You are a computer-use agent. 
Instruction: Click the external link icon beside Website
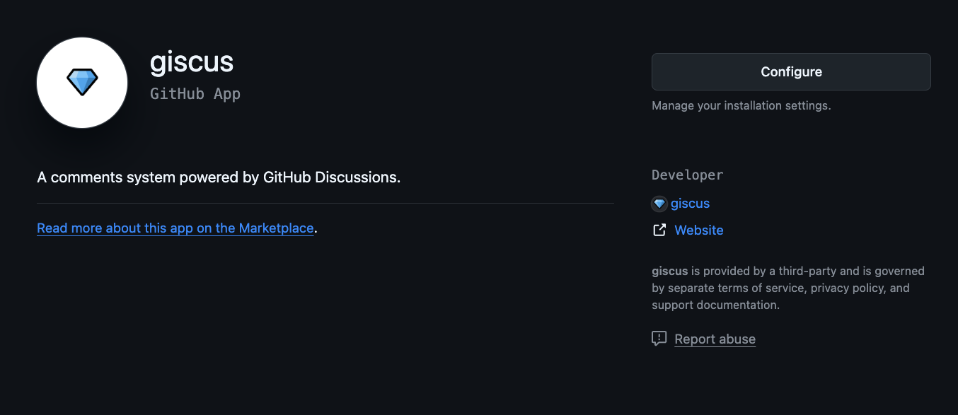tap(659, 230)
